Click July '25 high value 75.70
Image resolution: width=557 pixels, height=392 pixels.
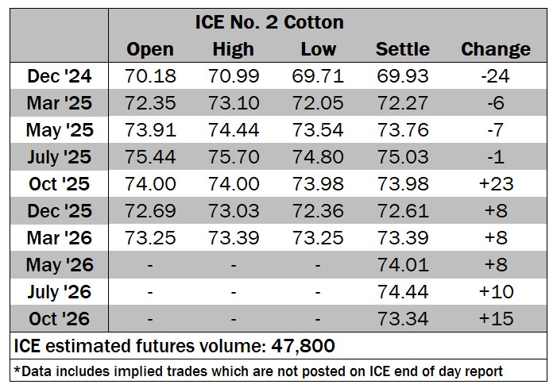(x=233, y=157)
